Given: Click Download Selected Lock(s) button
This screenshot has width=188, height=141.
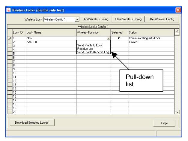Looking at the screenshot, I should [x=32, y=122].
